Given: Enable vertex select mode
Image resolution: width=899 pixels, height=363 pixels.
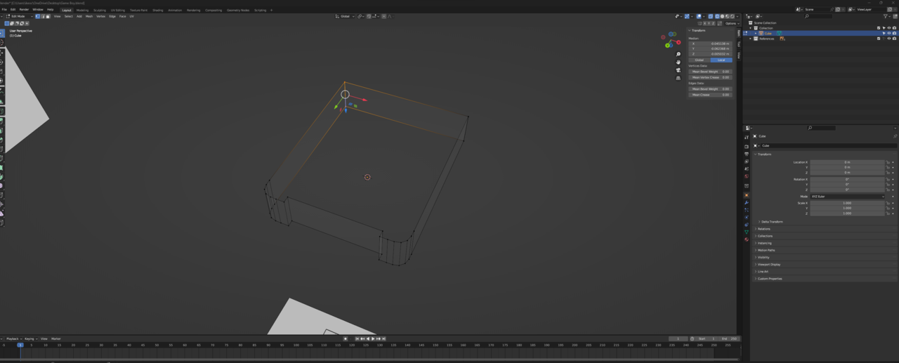Looking at the screenshot, I should [37, 16].
